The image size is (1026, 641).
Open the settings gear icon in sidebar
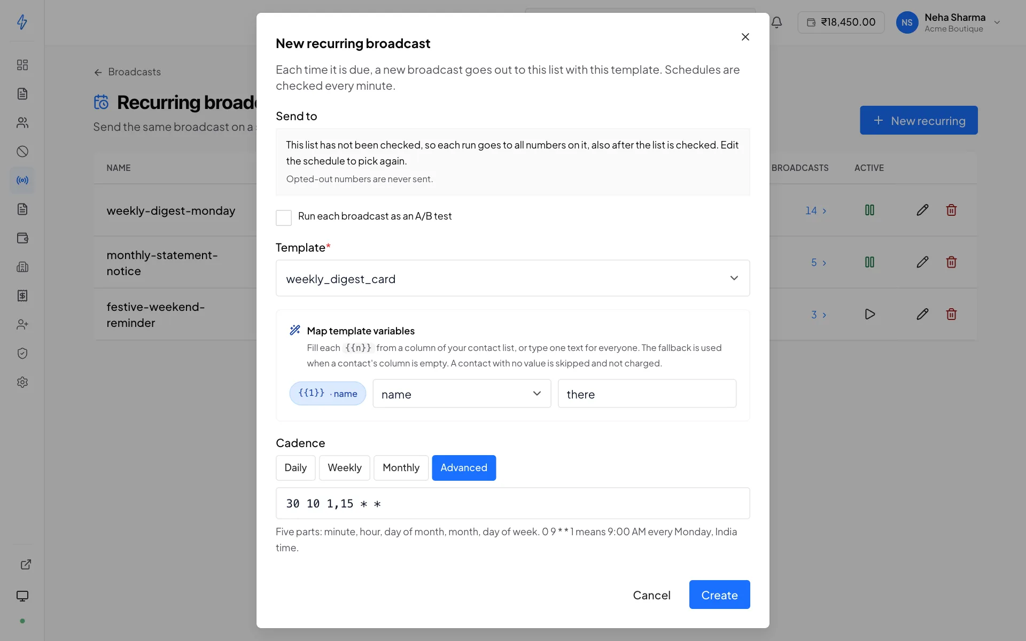22,382
